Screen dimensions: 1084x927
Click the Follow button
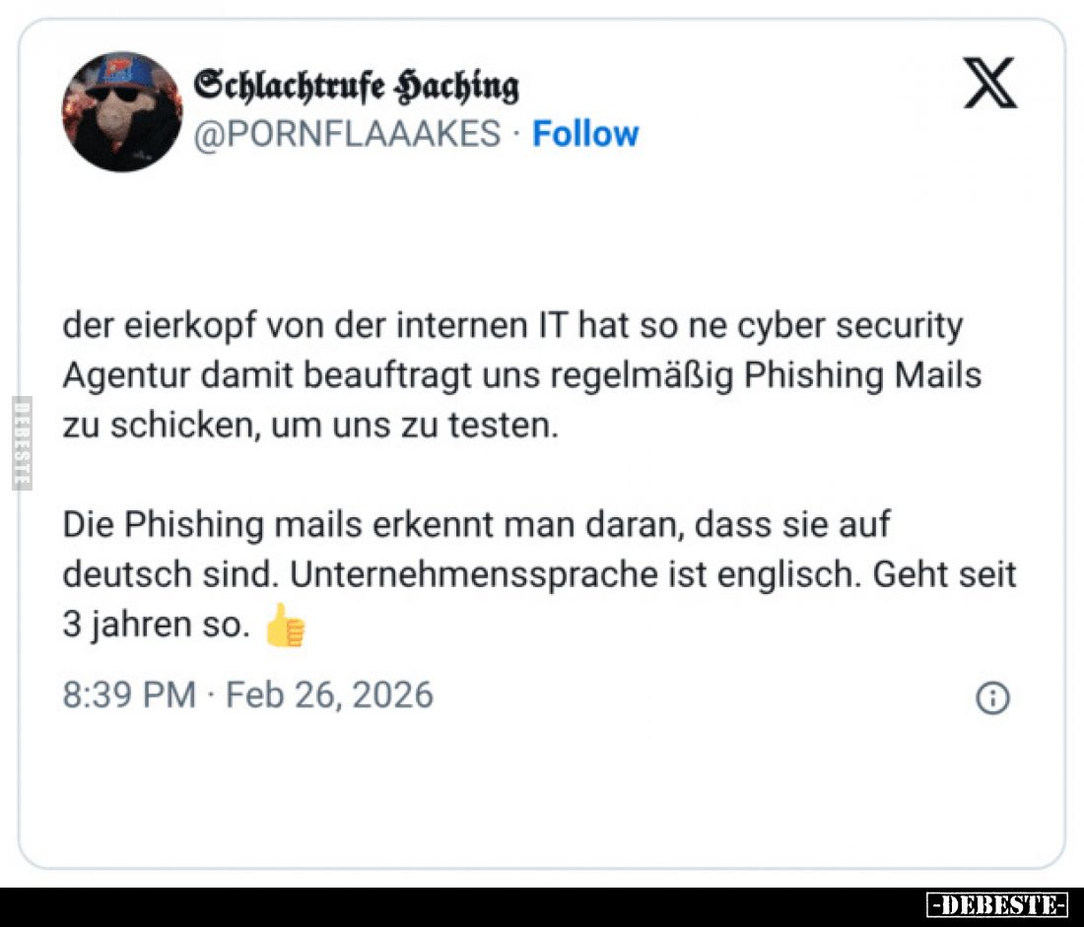point(586,133)
